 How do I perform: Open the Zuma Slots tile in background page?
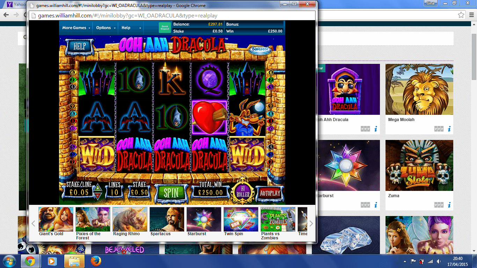click(419, 165)
